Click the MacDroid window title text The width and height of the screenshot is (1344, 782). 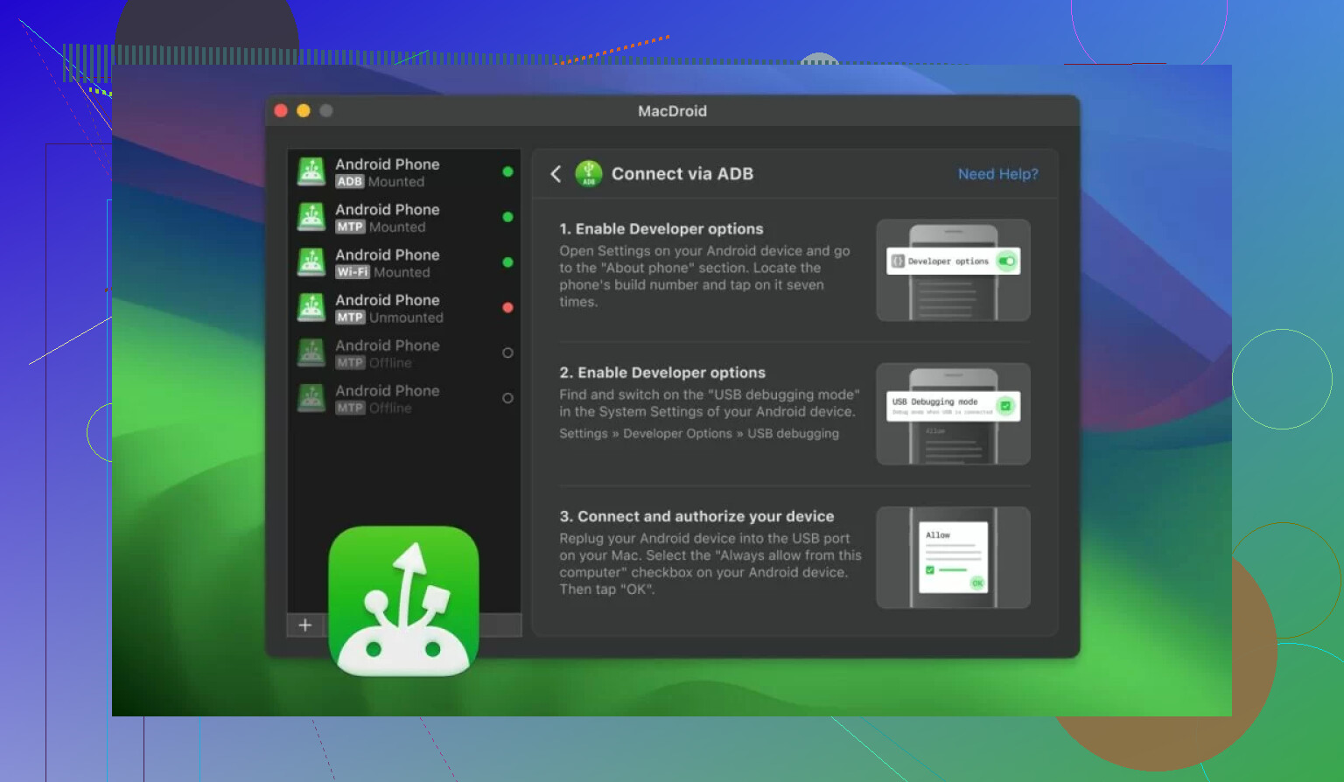click(x=672, y=111)
